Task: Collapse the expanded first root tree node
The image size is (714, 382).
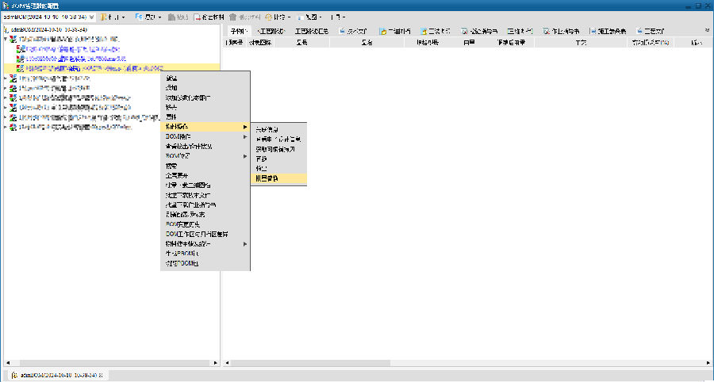Action: click(5, 39)
